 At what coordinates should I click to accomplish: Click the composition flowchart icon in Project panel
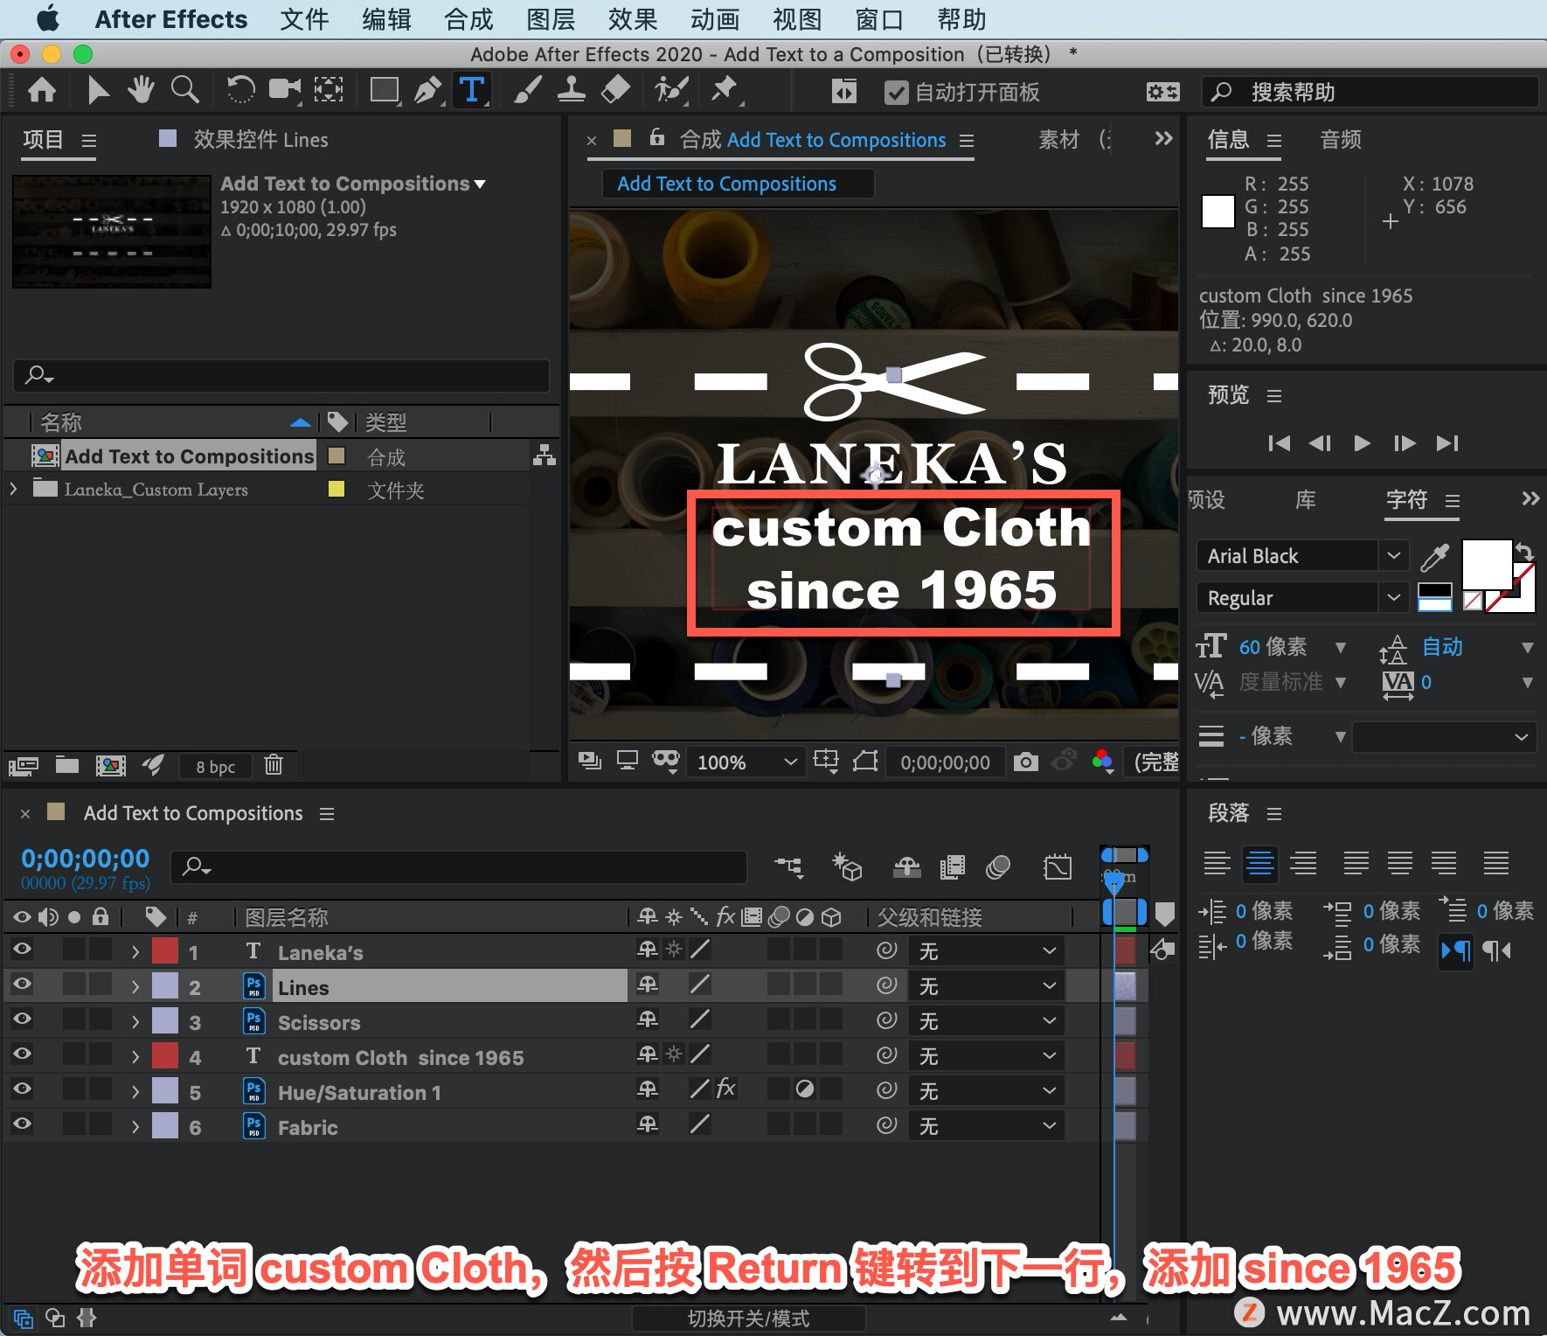pyautogui.click(x=545, y=455)
